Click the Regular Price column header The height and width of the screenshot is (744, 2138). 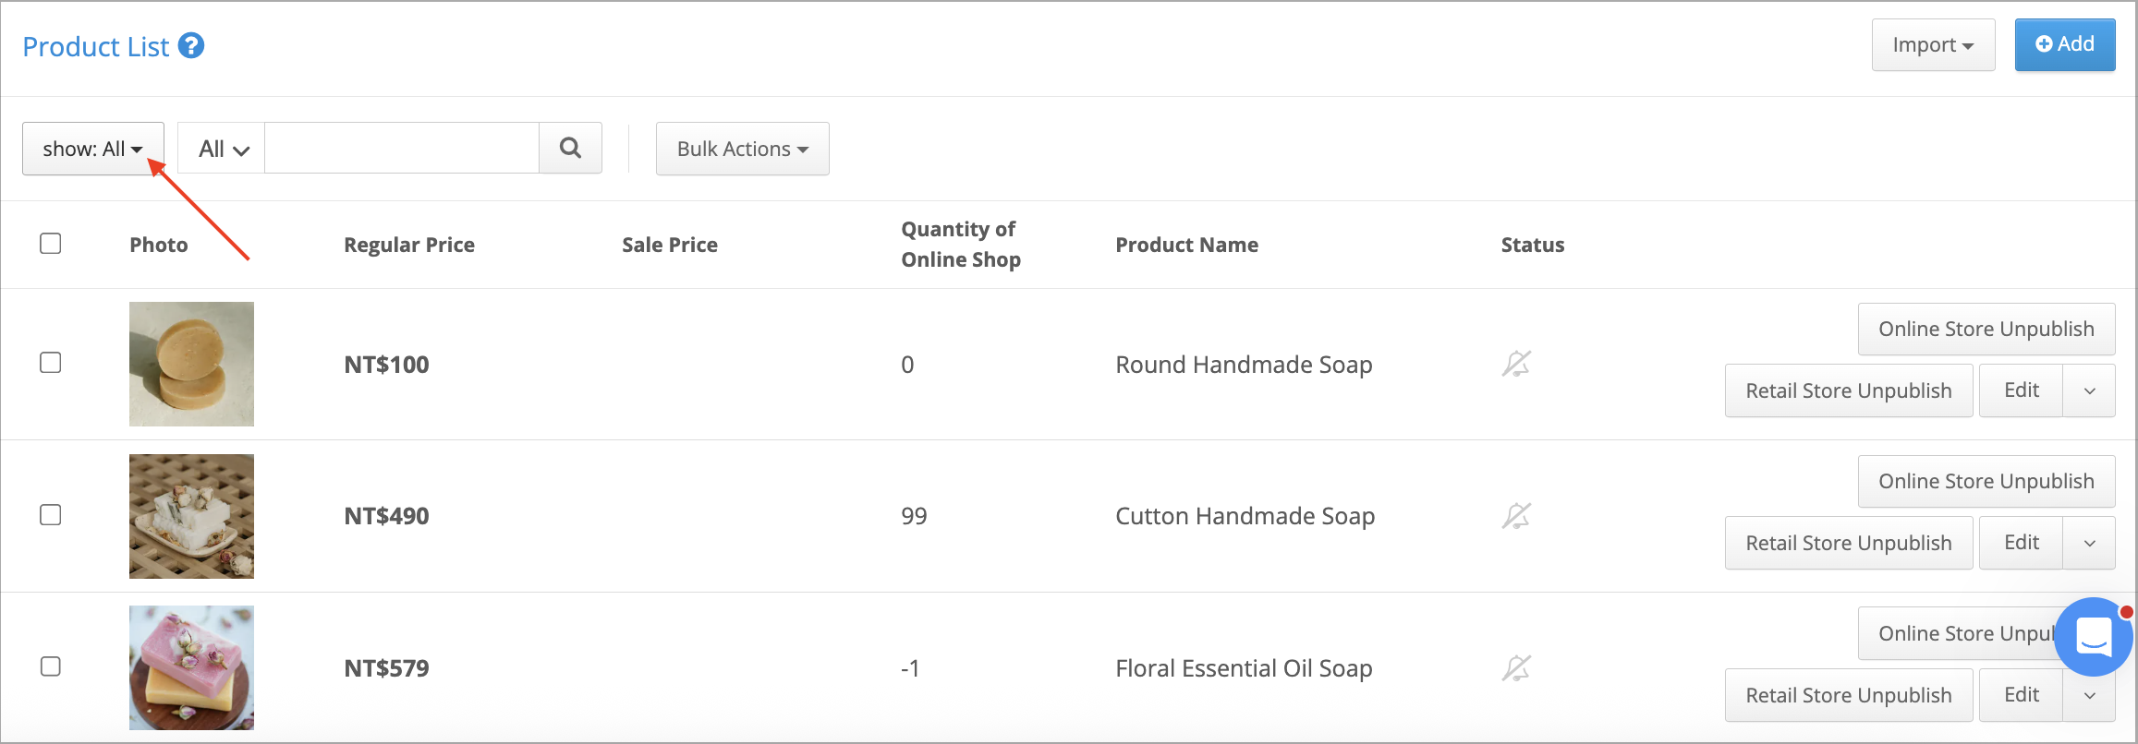pyautogui.click(x=409, y=245)
